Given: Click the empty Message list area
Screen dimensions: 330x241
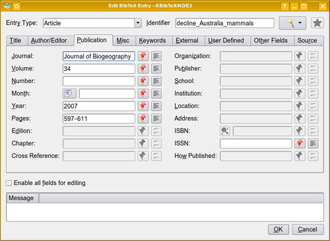Looking at the screenshot, I should [165, 212].
